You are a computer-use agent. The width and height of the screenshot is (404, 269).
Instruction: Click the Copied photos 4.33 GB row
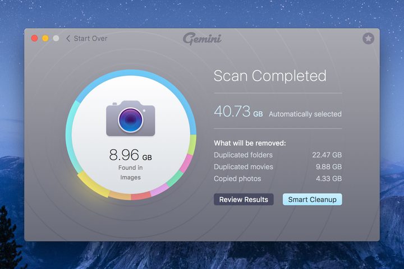tap(278, 179)
